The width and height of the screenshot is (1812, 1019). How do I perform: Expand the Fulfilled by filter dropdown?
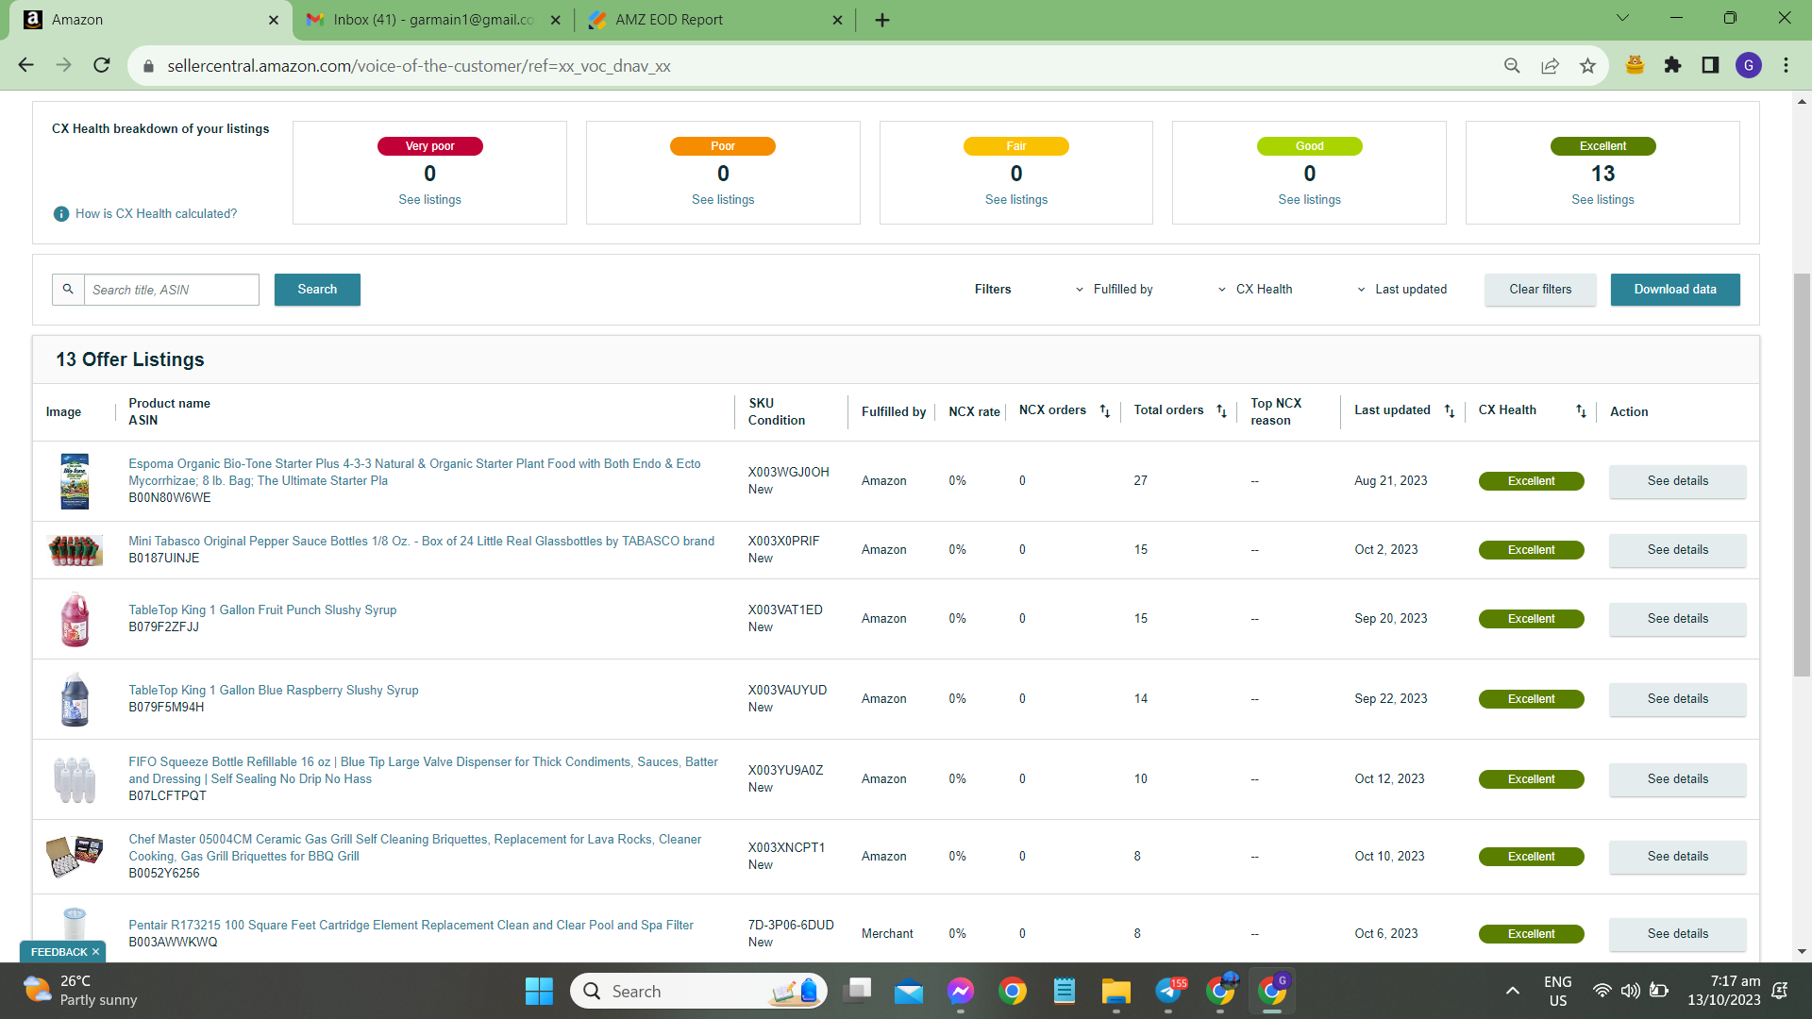pos(1115,290)
